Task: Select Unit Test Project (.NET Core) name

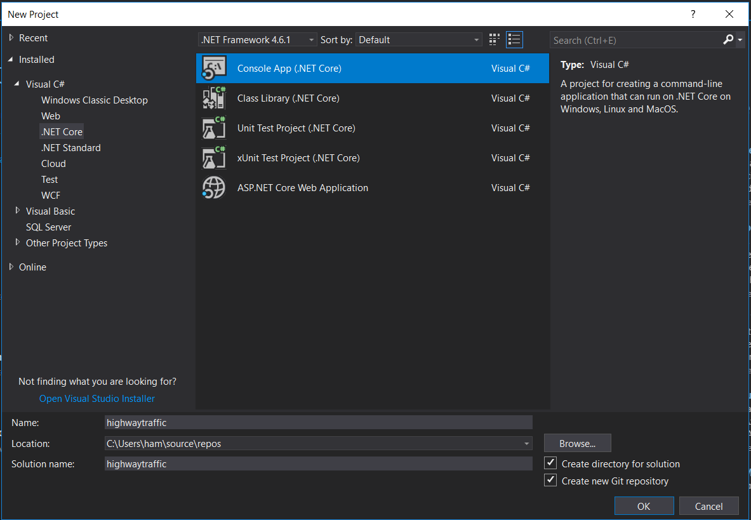Action: 296,128
